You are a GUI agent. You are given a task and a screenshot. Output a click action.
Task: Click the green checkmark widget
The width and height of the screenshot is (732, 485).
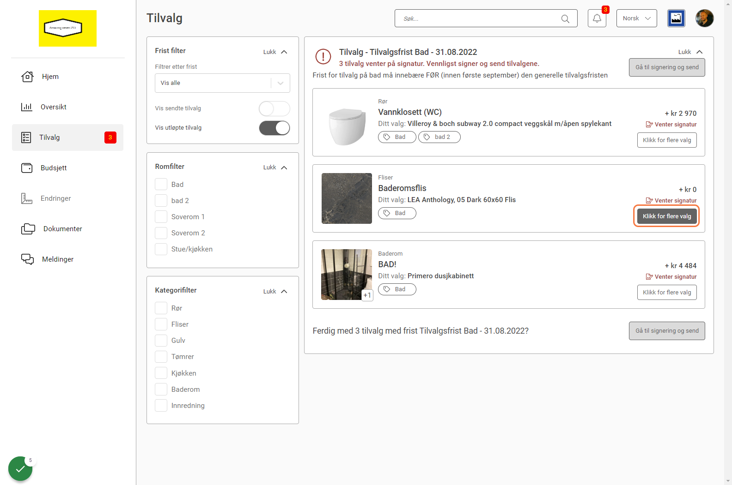20,468
